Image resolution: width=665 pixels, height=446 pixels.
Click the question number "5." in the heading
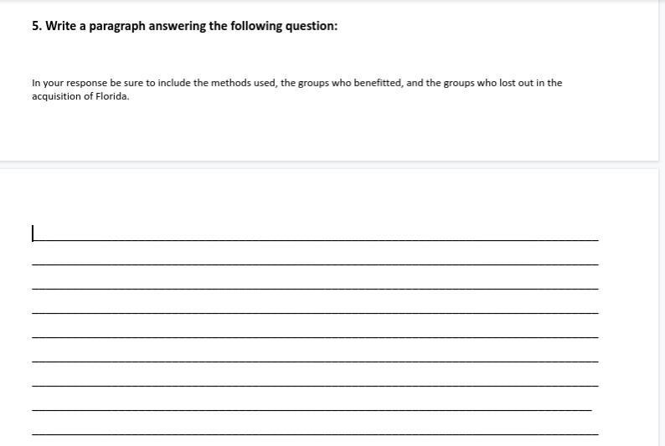click(x=38, y=26)
